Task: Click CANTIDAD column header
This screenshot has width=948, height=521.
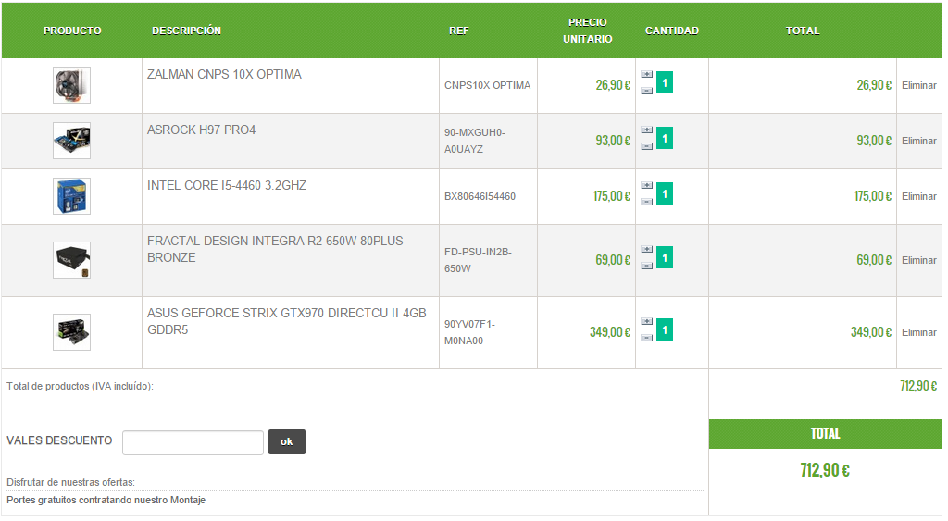Action: point(672,31)
